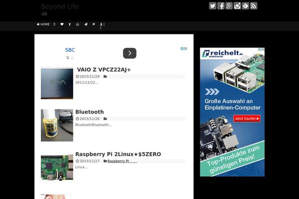The image size is (299, 199).
Task: Click the 'GO' tagline under site title
Action: tap(44, 14)
